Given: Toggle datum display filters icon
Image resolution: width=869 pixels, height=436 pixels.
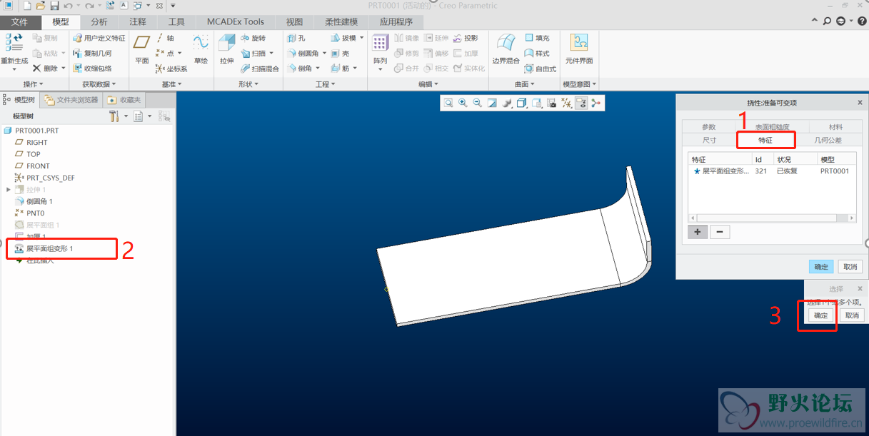Looking at the screenshot, I should pos(566,103).
